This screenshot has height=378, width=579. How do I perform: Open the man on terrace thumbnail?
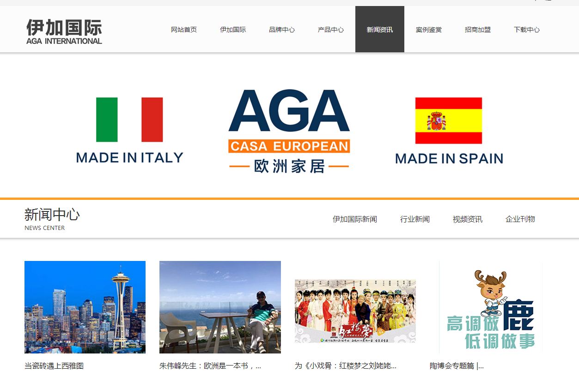pos(220,307)
